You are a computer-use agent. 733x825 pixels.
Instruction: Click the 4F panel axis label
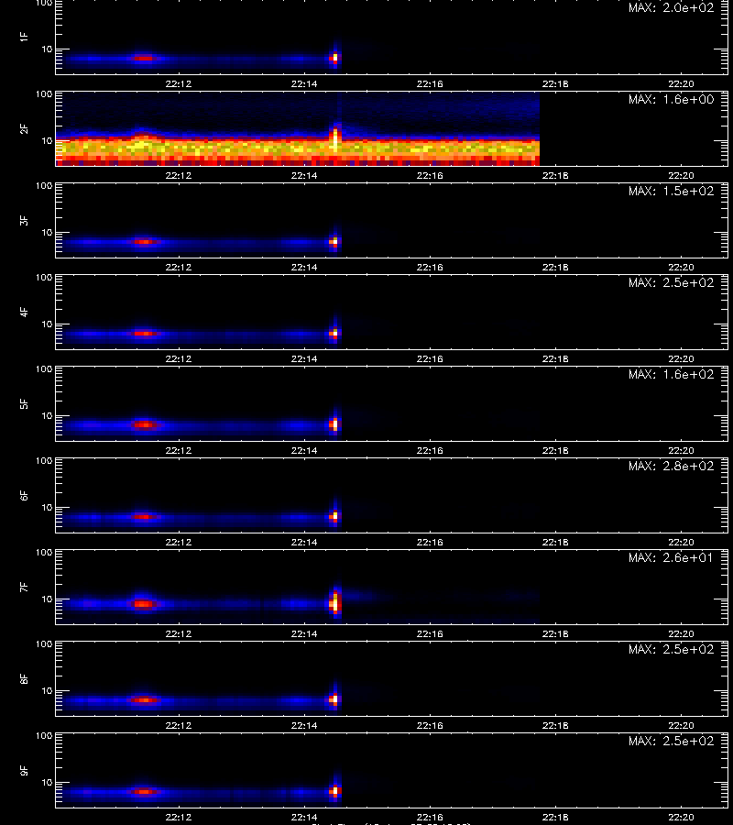pos(23,312)
